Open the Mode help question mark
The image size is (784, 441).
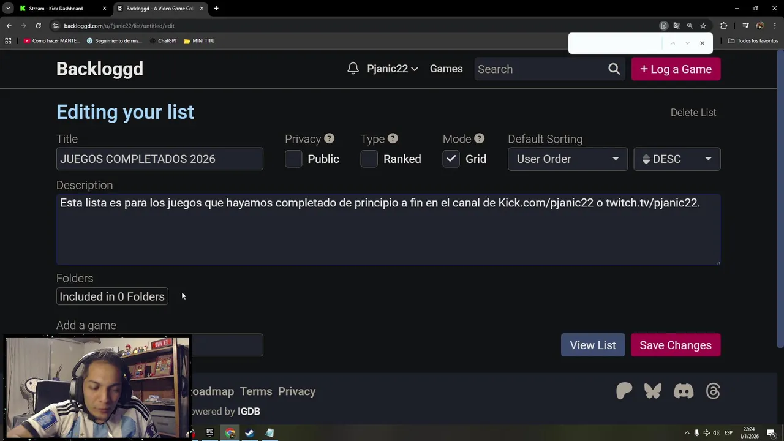coord(479,138)
